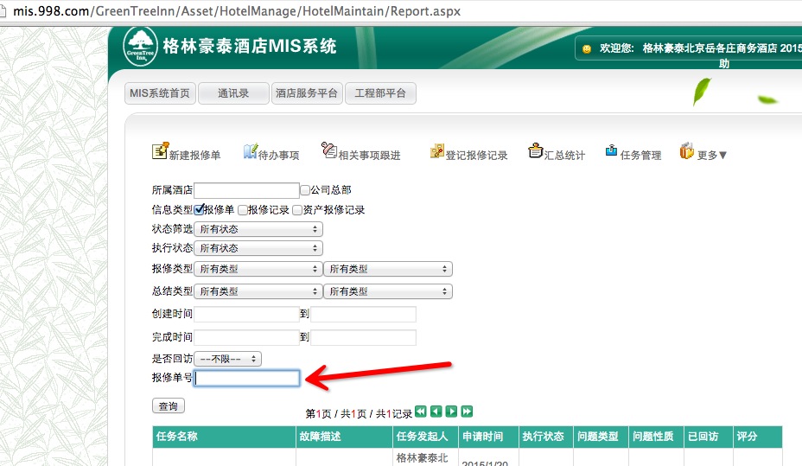Expand the 更多 menu label
This screenshot has height=466, width=802.
(711, 155)
